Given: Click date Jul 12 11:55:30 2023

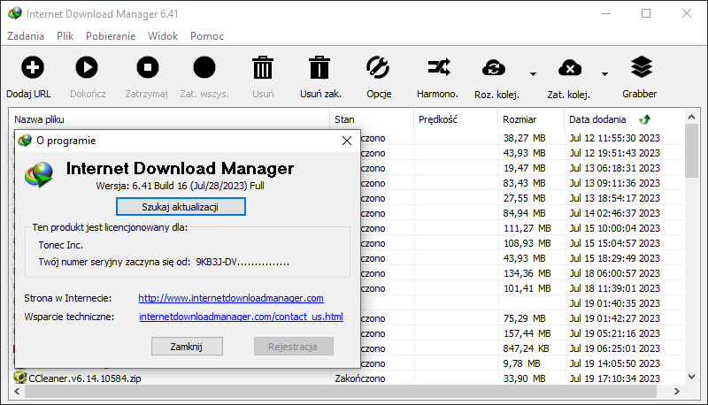Looking at the screenshot, I should tap(614, 138).
